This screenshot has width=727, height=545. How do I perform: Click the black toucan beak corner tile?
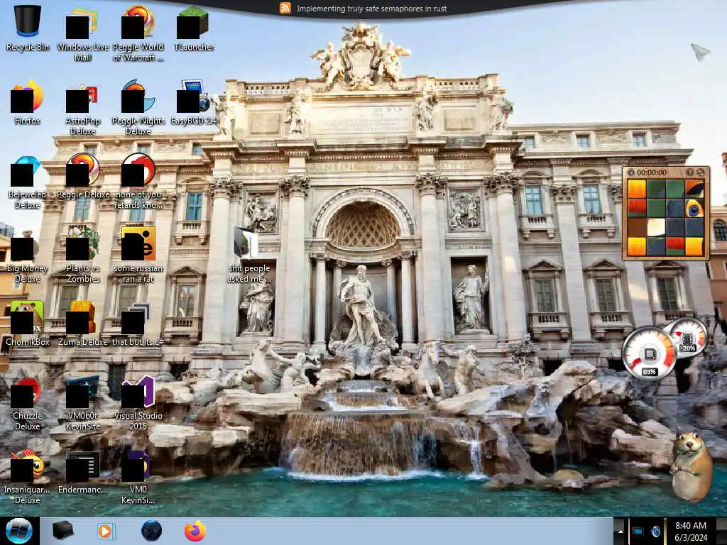click(694, 189)
